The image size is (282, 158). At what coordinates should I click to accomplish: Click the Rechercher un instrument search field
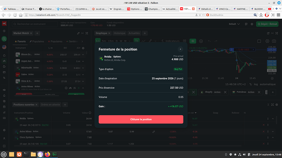(x=35, y=24)
